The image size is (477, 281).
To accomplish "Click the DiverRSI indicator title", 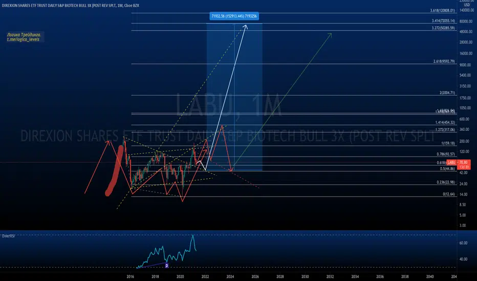I will pos(8,236).
